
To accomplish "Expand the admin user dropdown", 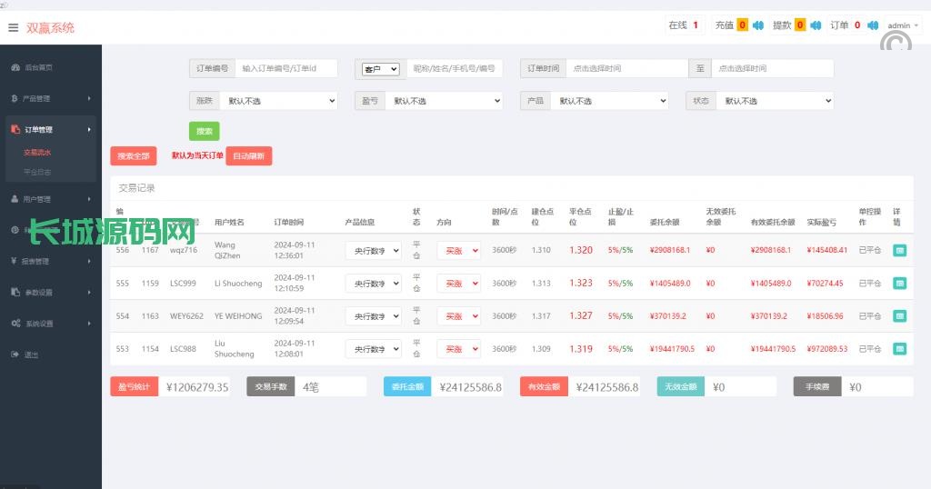I will (x=903, y=25).
